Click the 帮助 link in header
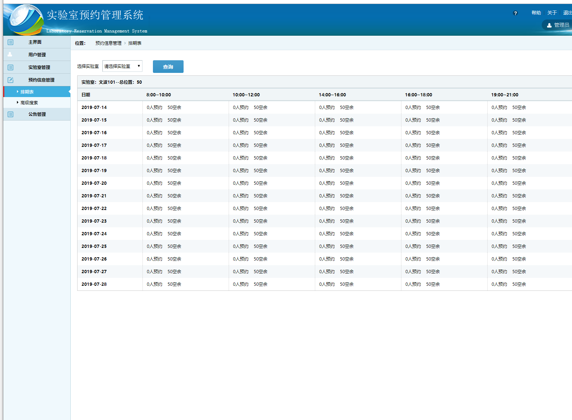 coord(536,13)
